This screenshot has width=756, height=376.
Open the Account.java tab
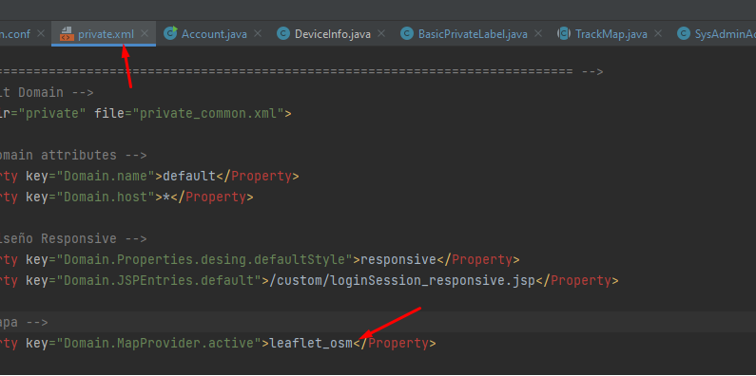(x=214, y=34)
